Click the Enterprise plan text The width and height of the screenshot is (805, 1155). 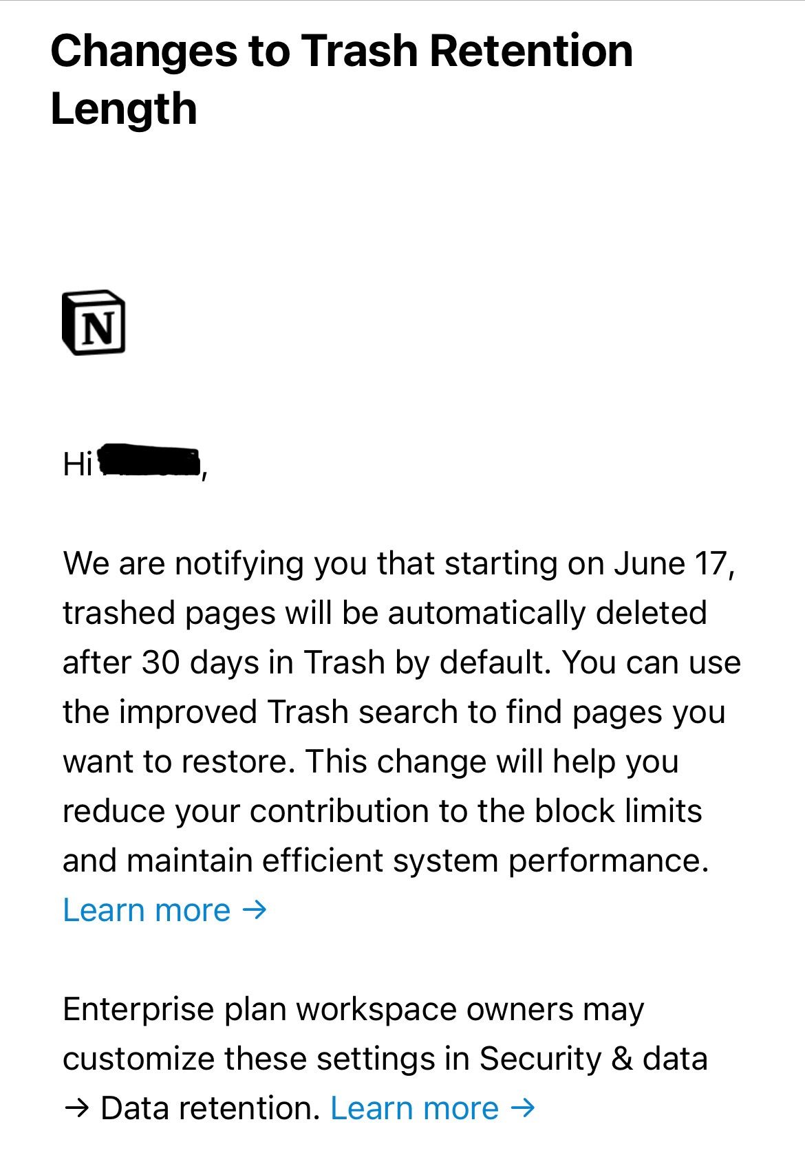tap(175, 1010)
